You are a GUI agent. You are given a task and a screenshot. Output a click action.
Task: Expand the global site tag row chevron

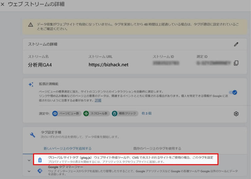(x=29, y=160)
